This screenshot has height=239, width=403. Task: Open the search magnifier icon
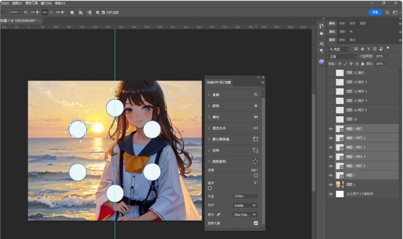[387, 12]
